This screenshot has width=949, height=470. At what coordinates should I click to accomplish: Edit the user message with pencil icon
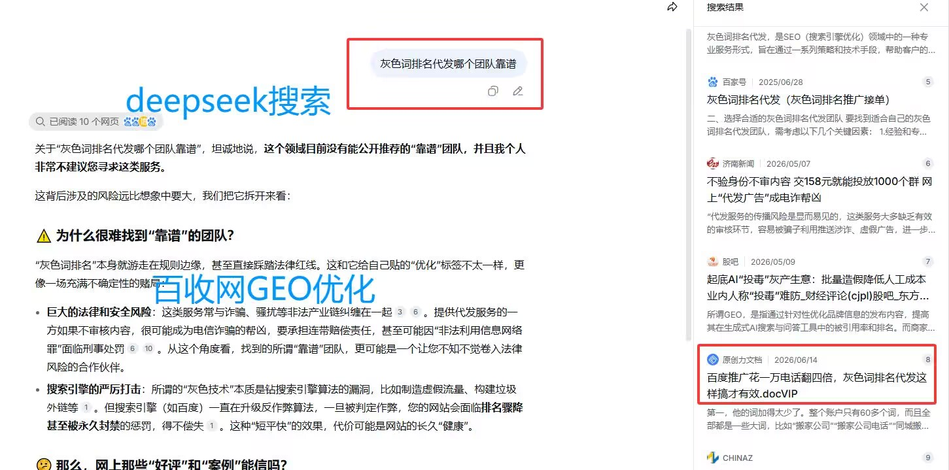click(518, 92)
